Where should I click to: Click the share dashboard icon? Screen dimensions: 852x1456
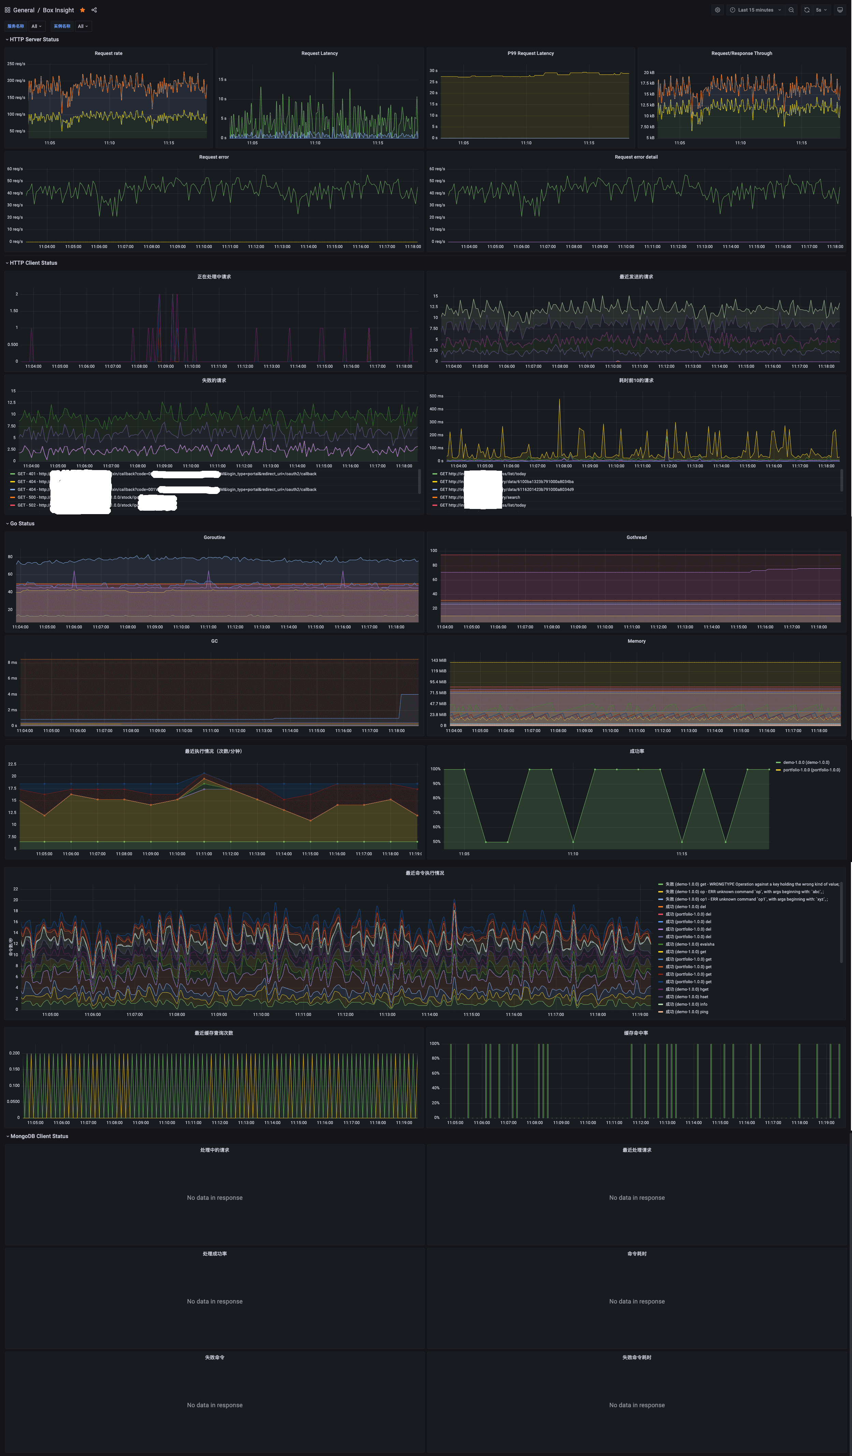click(x=94, y=10)
